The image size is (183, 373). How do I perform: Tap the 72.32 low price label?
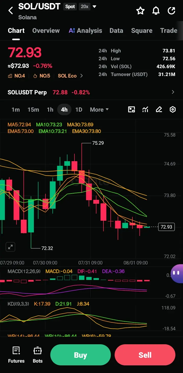[47, 248]
